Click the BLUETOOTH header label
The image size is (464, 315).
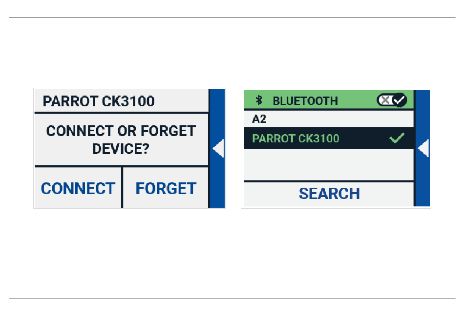[x=305, y=101]
